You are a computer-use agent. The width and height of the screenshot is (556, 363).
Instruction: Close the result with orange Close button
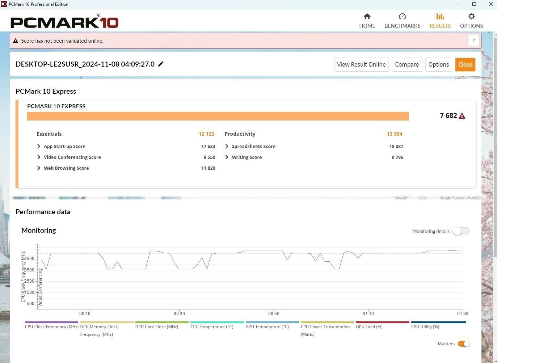[x=465, y=64]
